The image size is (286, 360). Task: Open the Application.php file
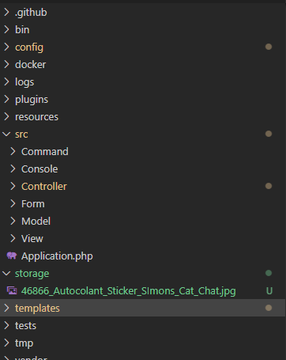point(57,256)
